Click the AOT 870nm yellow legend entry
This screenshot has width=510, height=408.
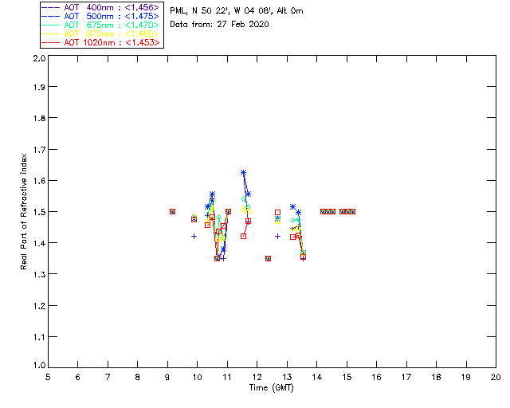click(100, 33)
